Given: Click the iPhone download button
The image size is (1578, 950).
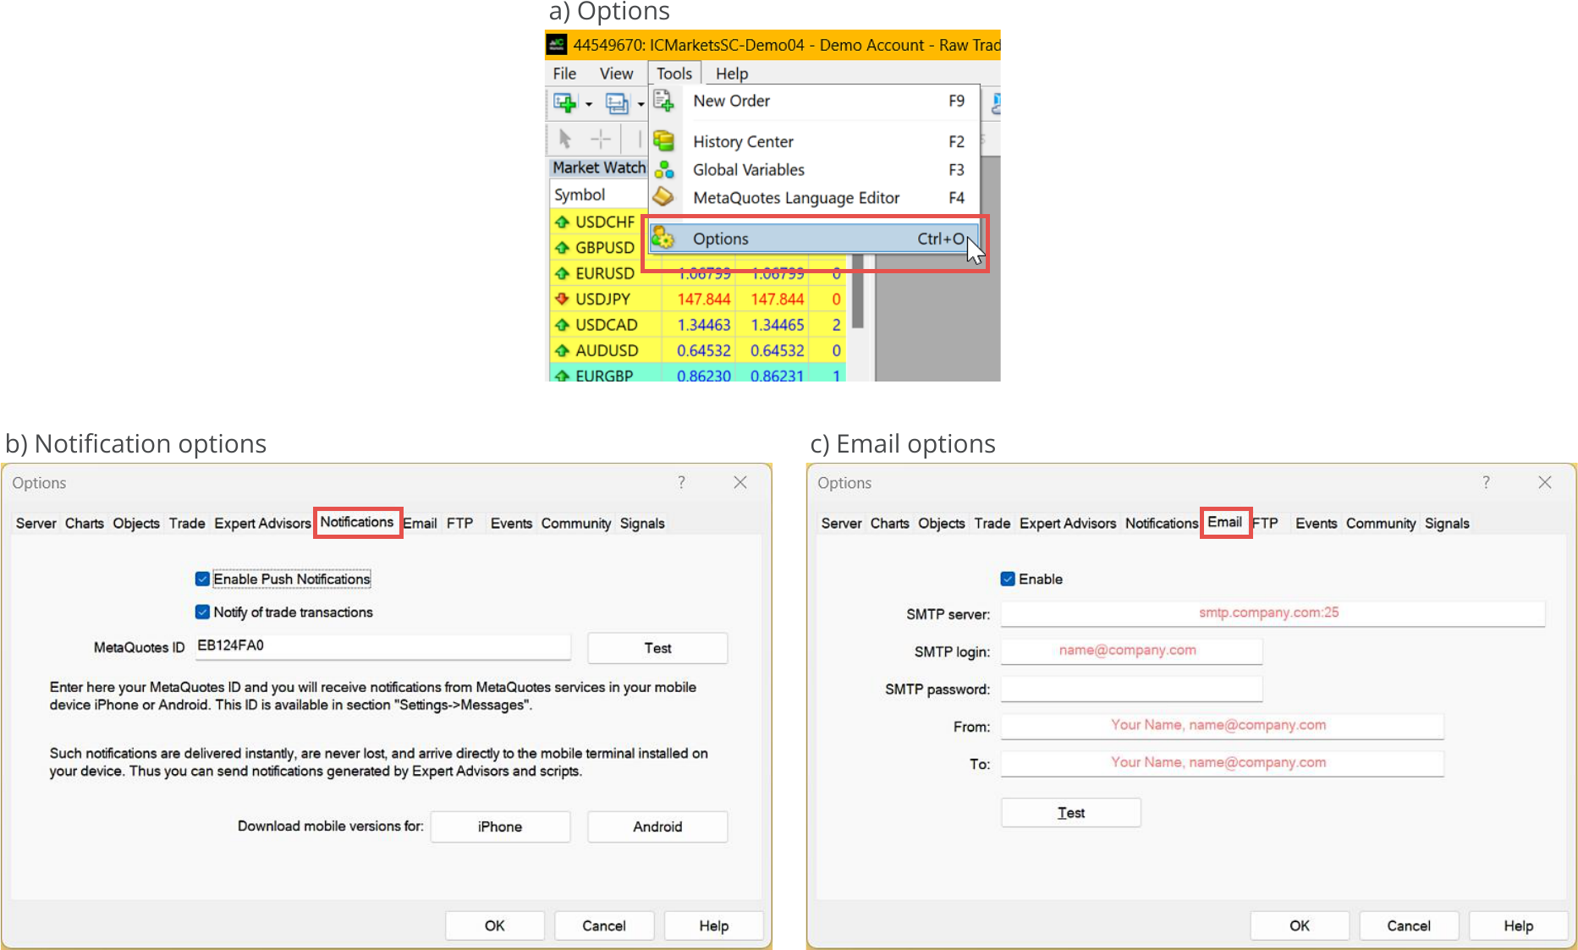Looking at the screenshot, I should [x=500, y=826].
